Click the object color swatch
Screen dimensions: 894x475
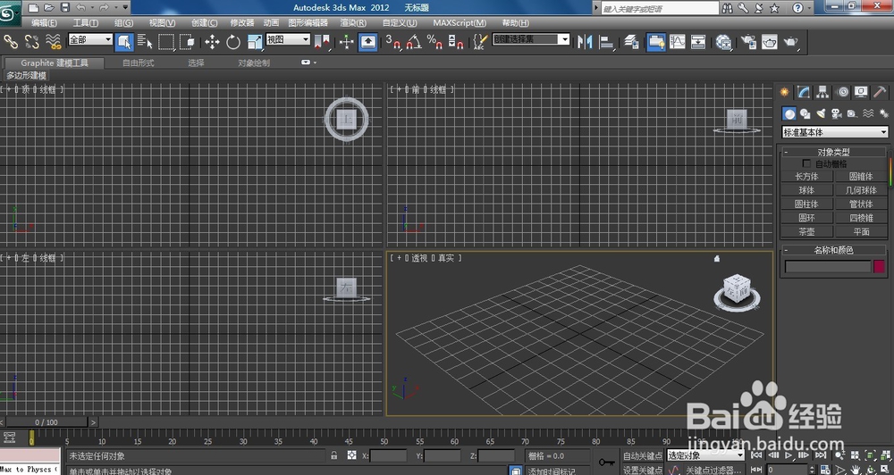click(879, 266)
